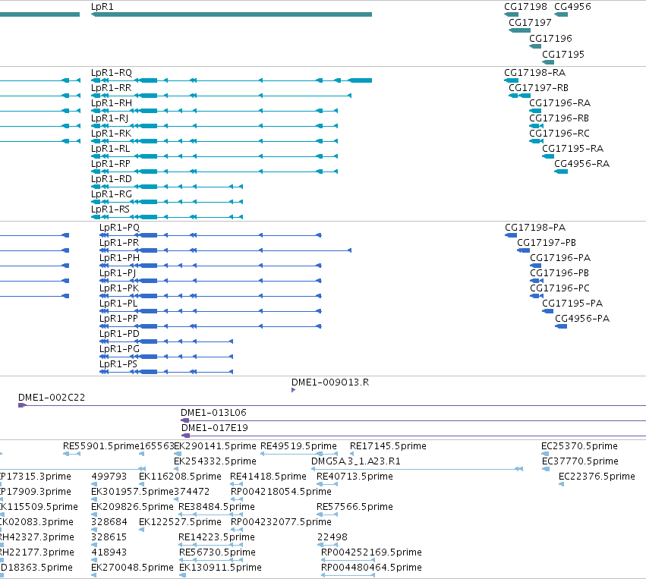Click protein CG17197-PB
Viewport: 646px width, 579px height.
pos(524,250)
